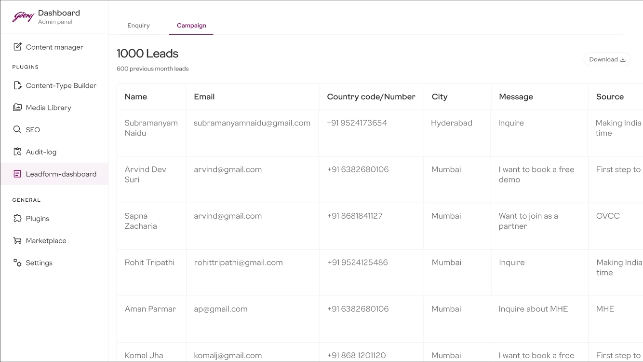Click the SEO magnifier icon
The height and width of the screenshot is (362, 643).
17,130
